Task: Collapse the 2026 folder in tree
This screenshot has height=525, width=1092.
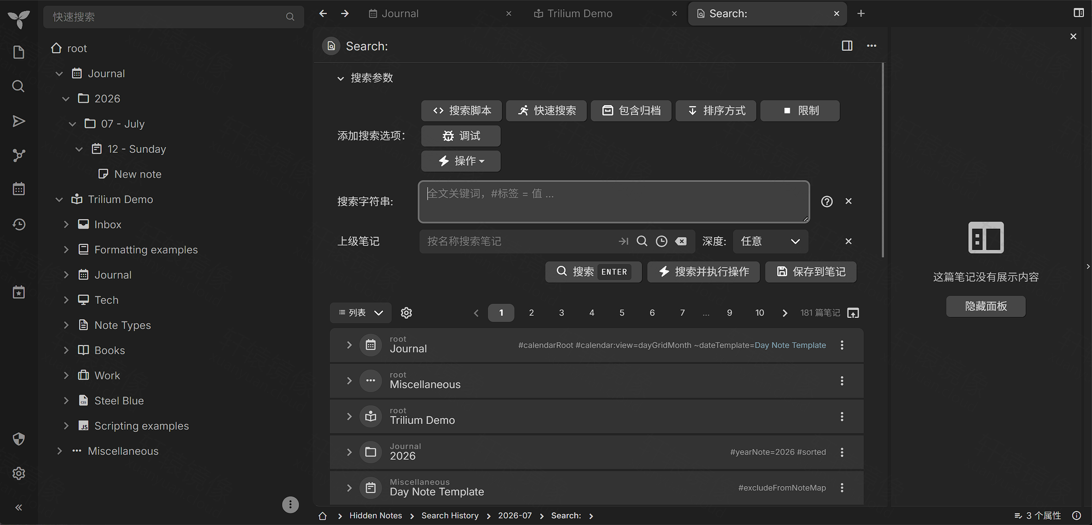Action: tap(66, 98)
